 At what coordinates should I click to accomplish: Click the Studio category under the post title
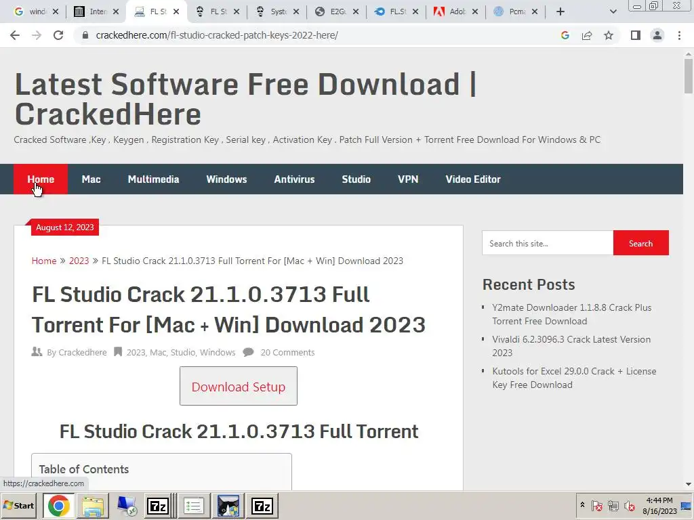click(183, 352)
